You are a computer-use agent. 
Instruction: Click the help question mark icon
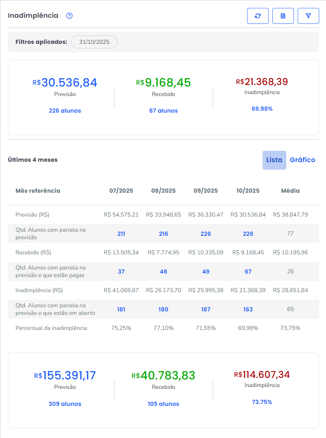[69, 16]
